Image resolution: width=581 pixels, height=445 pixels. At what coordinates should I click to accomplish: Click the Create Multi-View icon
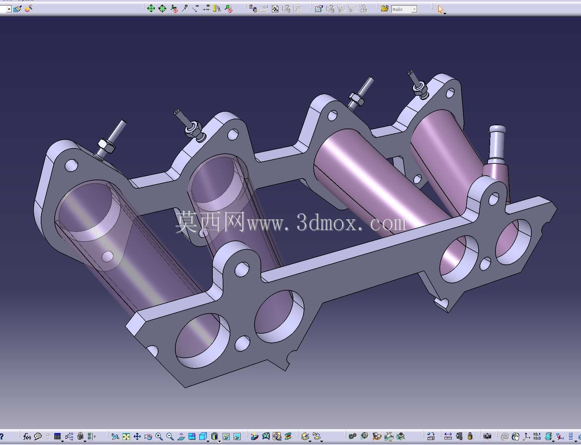[192, 437]
